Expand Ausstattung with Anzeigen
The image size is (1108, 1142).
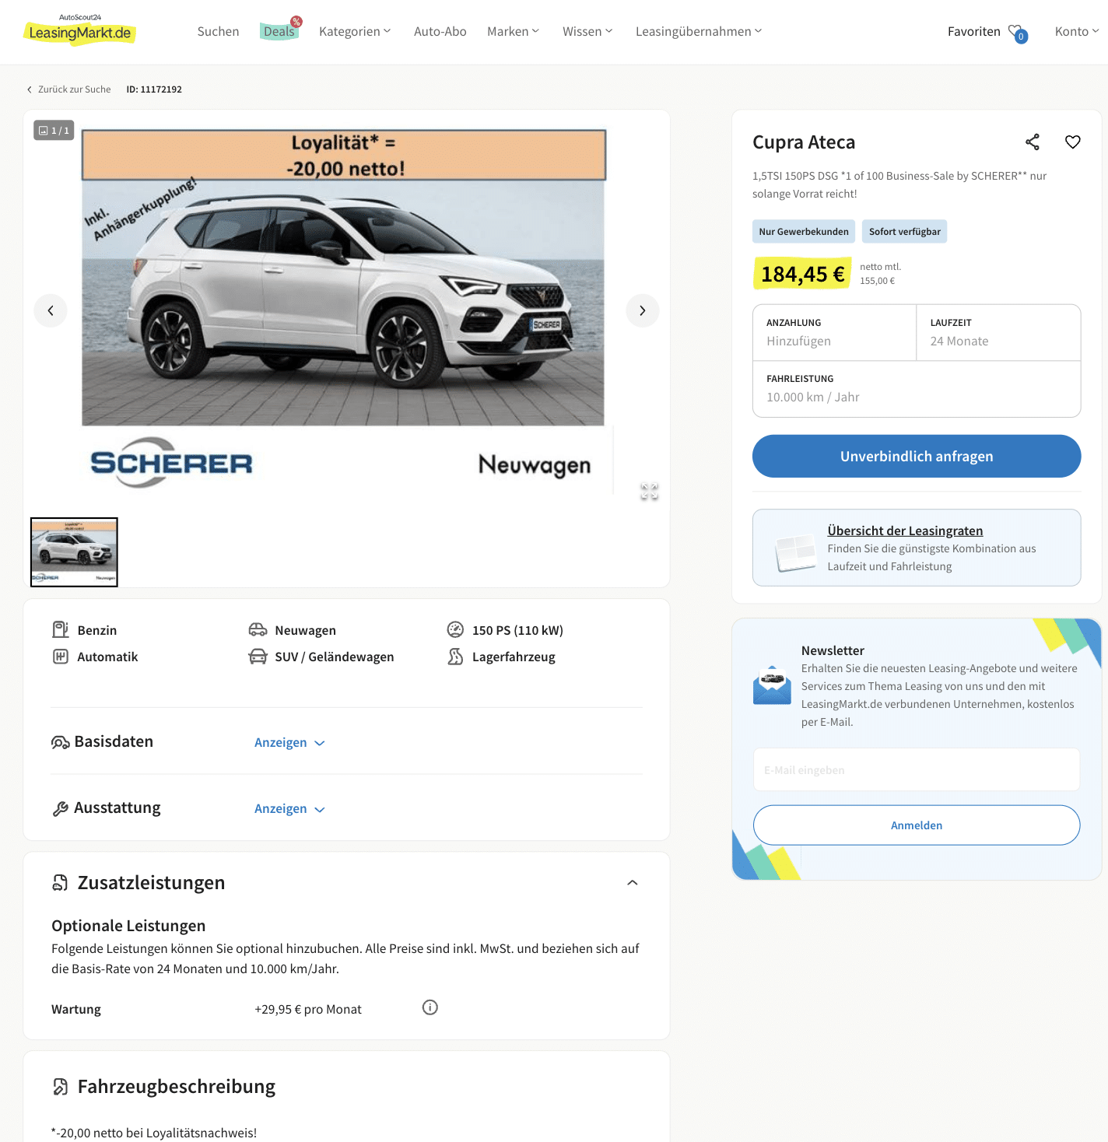pos(289,808)
